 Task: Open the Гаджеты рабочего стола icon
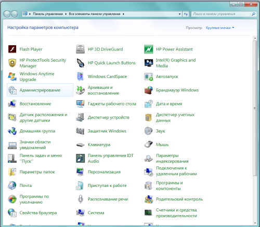(80, 104)
